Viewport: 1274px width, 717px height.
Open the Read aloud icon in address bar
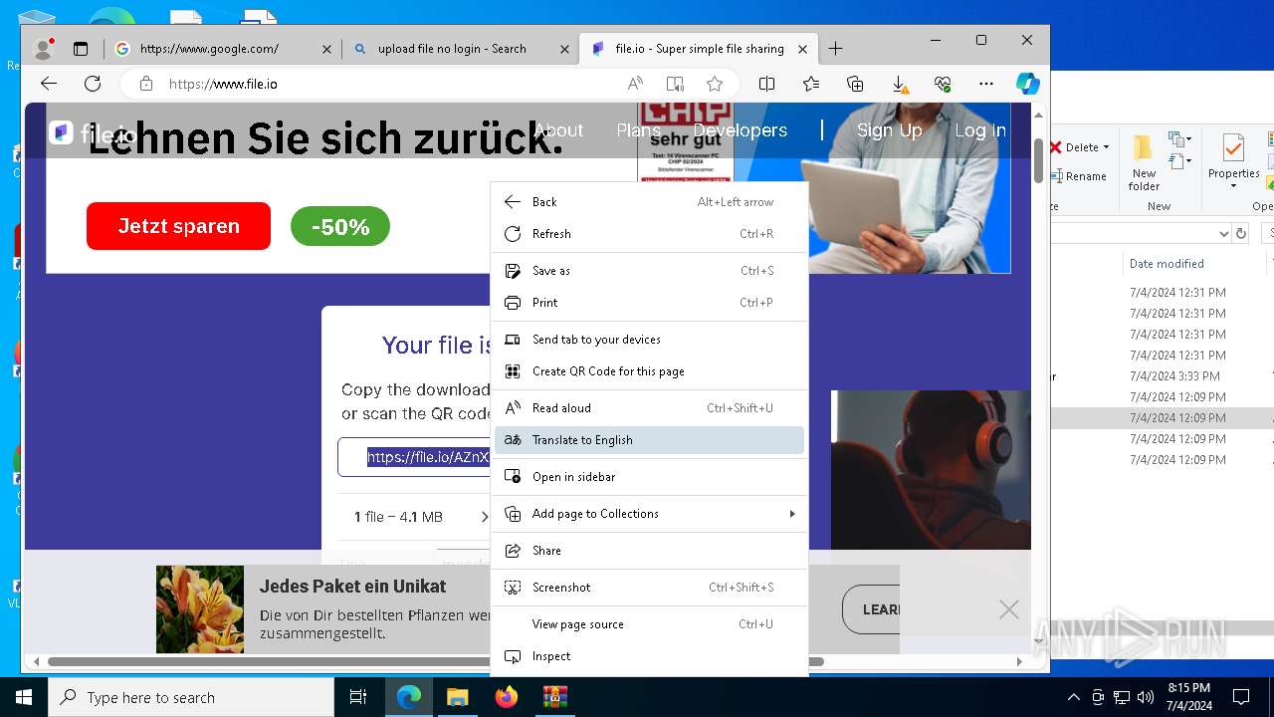[635, 84]
